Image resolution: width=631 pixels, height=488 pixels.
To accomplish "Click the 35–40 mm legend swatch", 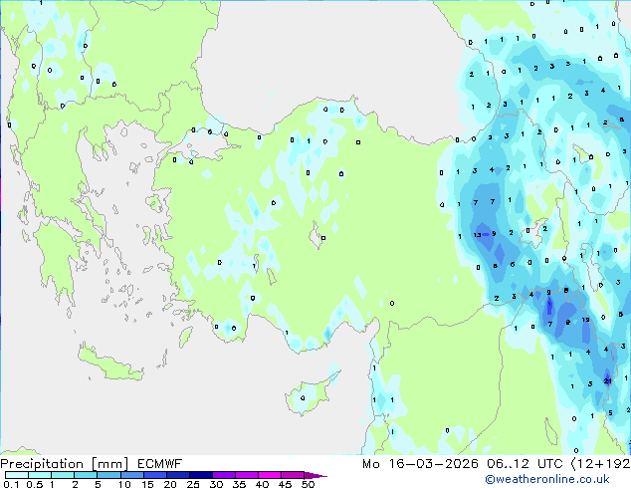I will (247, 475).
